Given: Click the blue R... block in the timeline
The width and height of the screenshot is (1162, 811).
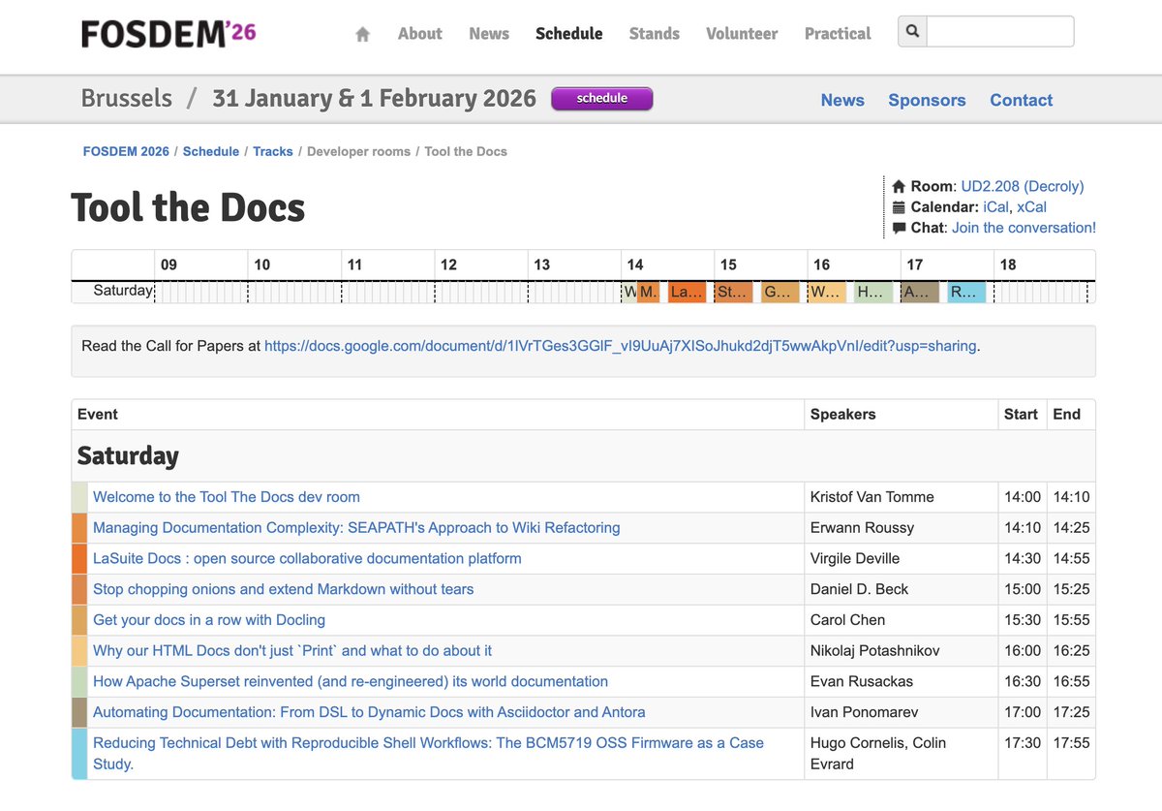Looking at the screenshot, I should tap(966, 292).
